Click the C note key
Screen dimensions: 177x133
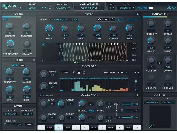click(x=41, y=127)
